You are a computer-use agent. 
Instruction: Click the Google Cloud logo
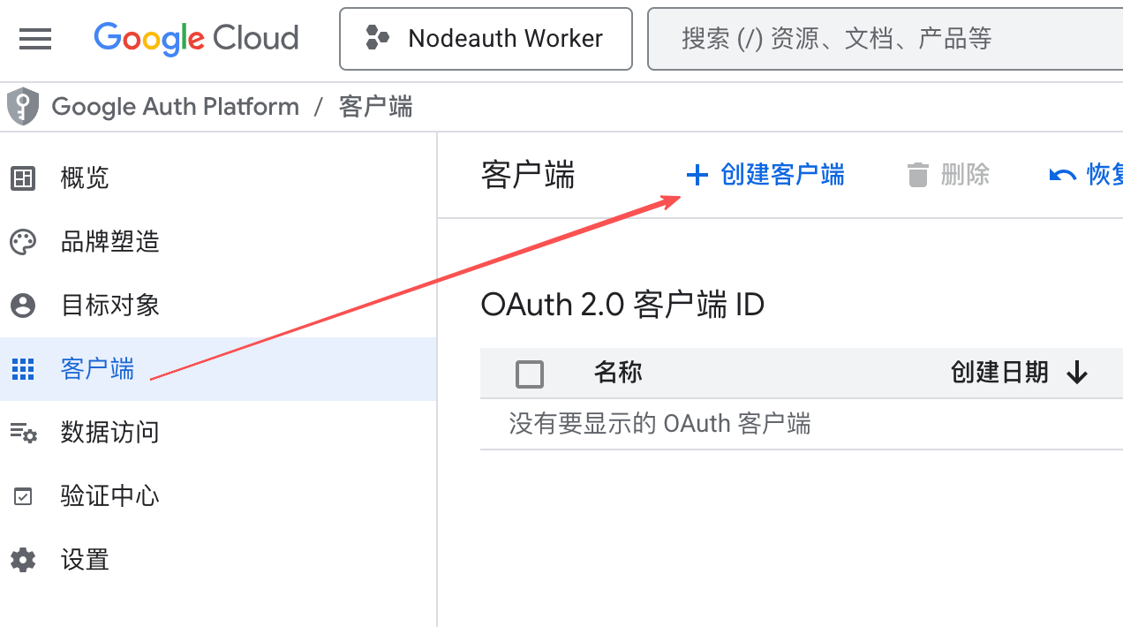pos(196,39)
